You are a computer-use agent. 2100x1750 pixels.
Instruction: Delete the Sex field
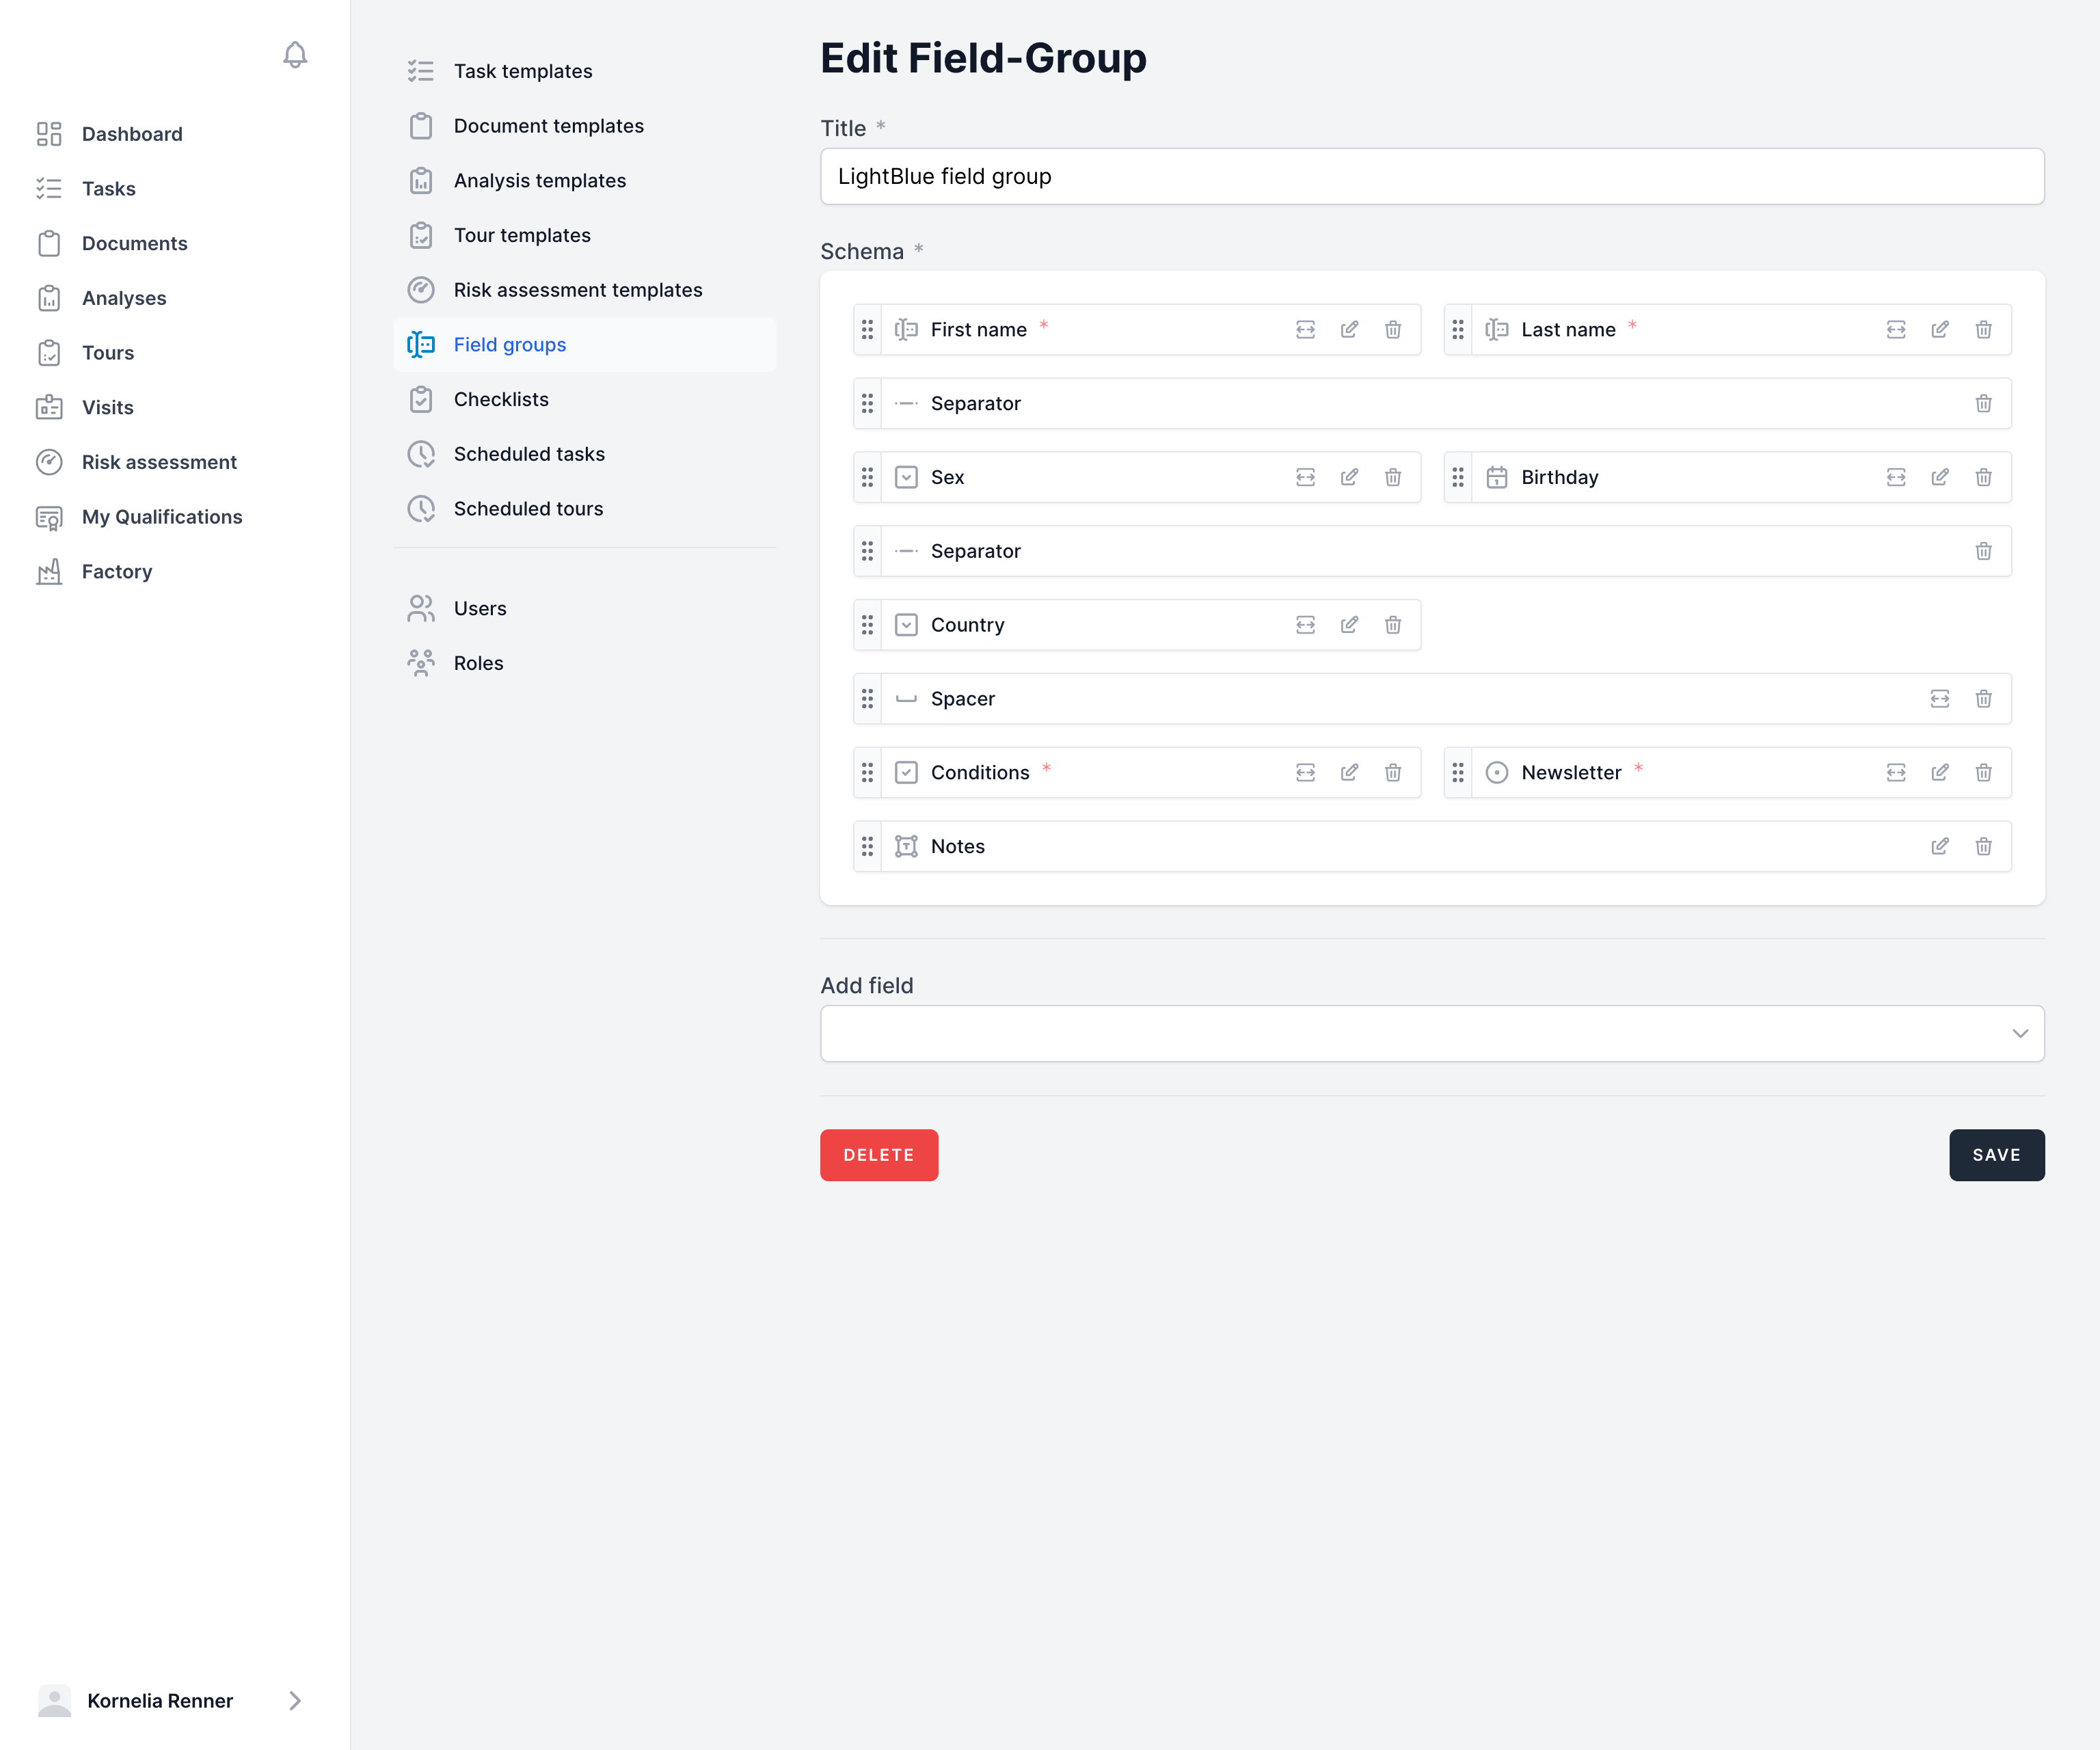coord(1393,478)
